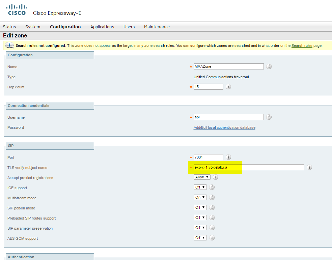Click the Cisco Expressway-E title
The image size is (332, 260).
[x=57, y=13]
